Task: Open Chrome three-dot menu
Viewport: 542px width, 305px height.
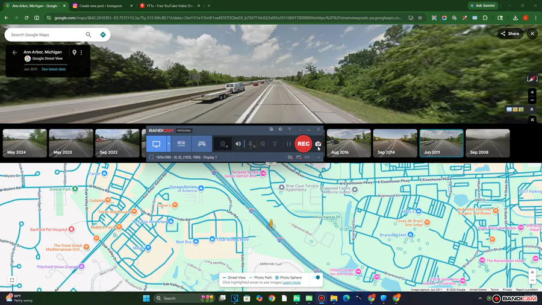Action: click(x=535, y=17)
